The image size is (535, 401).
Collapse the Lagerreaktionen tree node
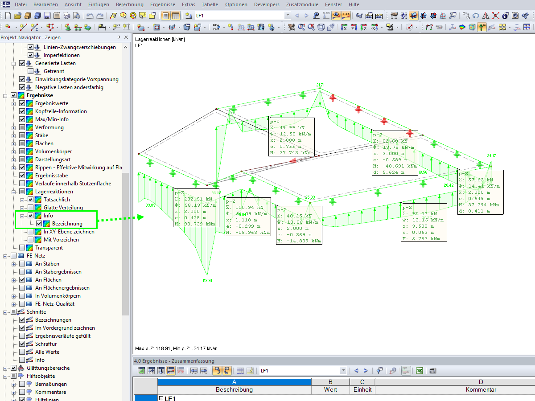(13, 192)
